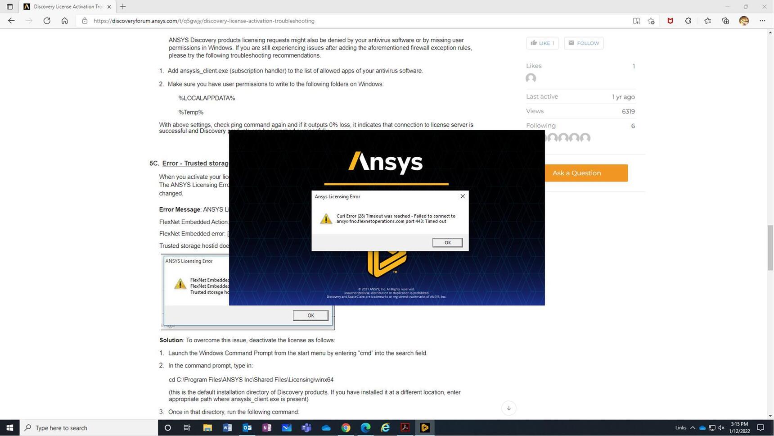Click the %Temp% folder text

(191, 112)
